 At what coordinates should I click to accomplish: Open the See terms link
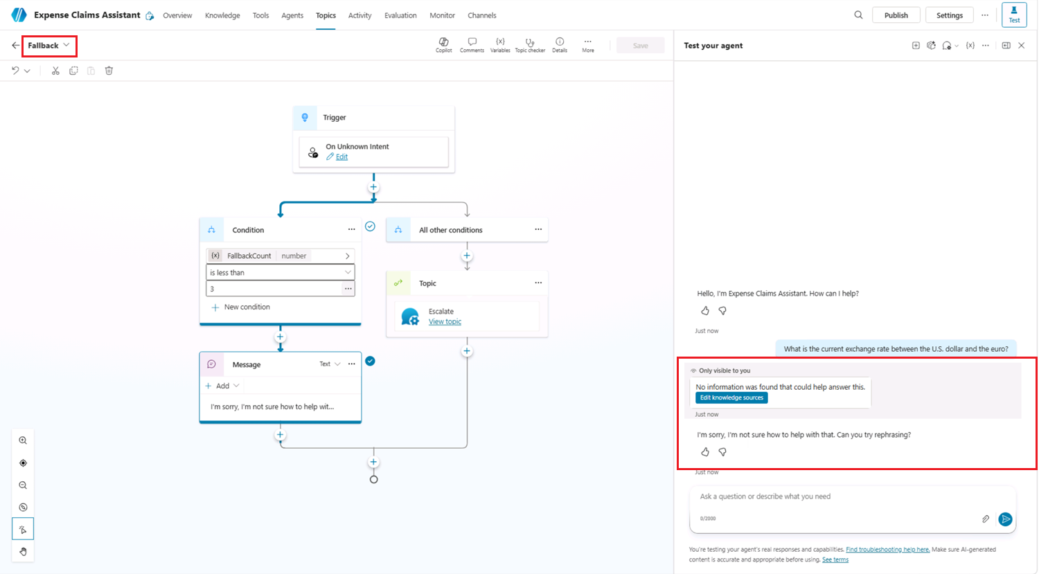coord(835,559)
